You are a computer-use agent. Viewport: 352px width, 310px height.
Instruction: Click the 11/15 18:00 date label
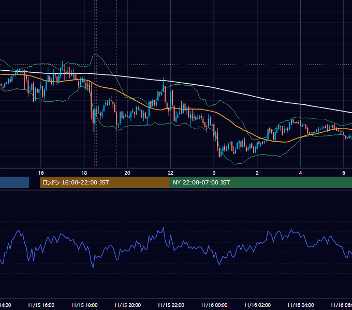click(84, 305)
